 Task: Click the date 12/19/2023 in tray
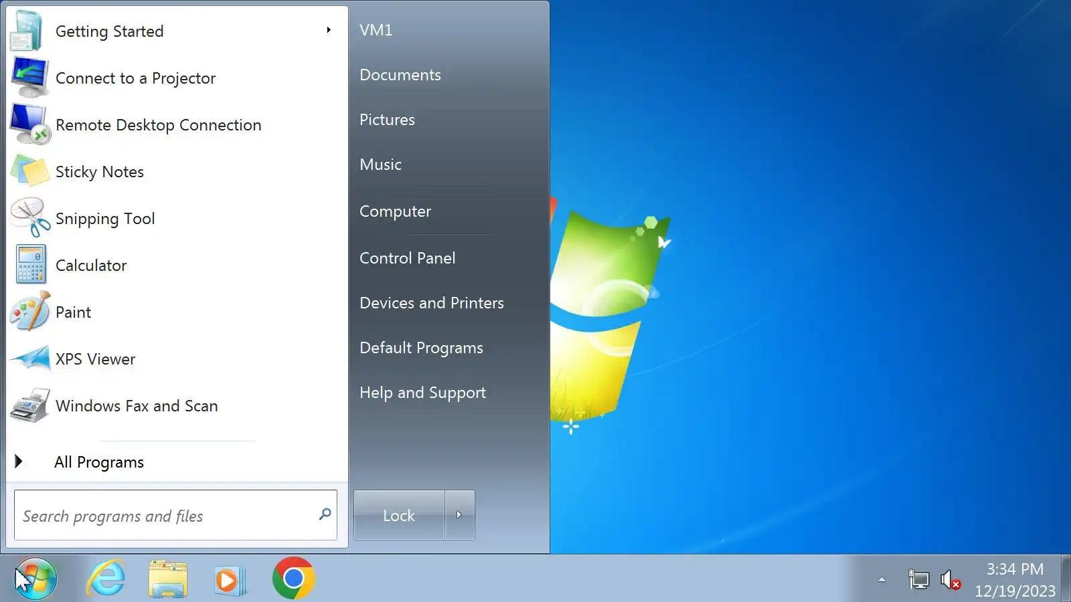tap(1015, 591)
